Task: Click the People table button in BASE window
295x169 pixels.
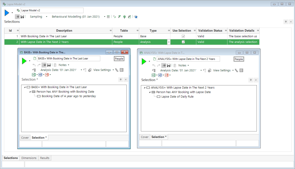Action: coord(119,59)
